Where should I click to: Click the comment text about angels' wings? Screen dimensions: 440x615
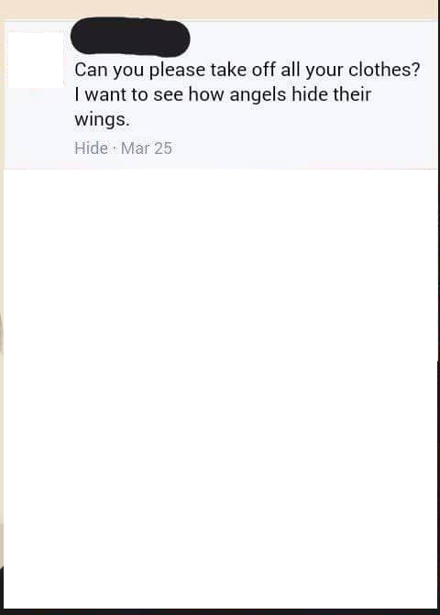pyautogui.click(x=247, y=94)
